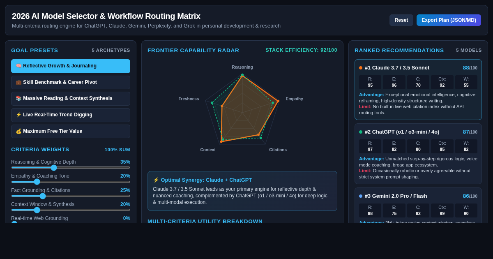Adjust Context Window & Synthesis slider
The image size is (493, 259).
(x=71, y=210)
